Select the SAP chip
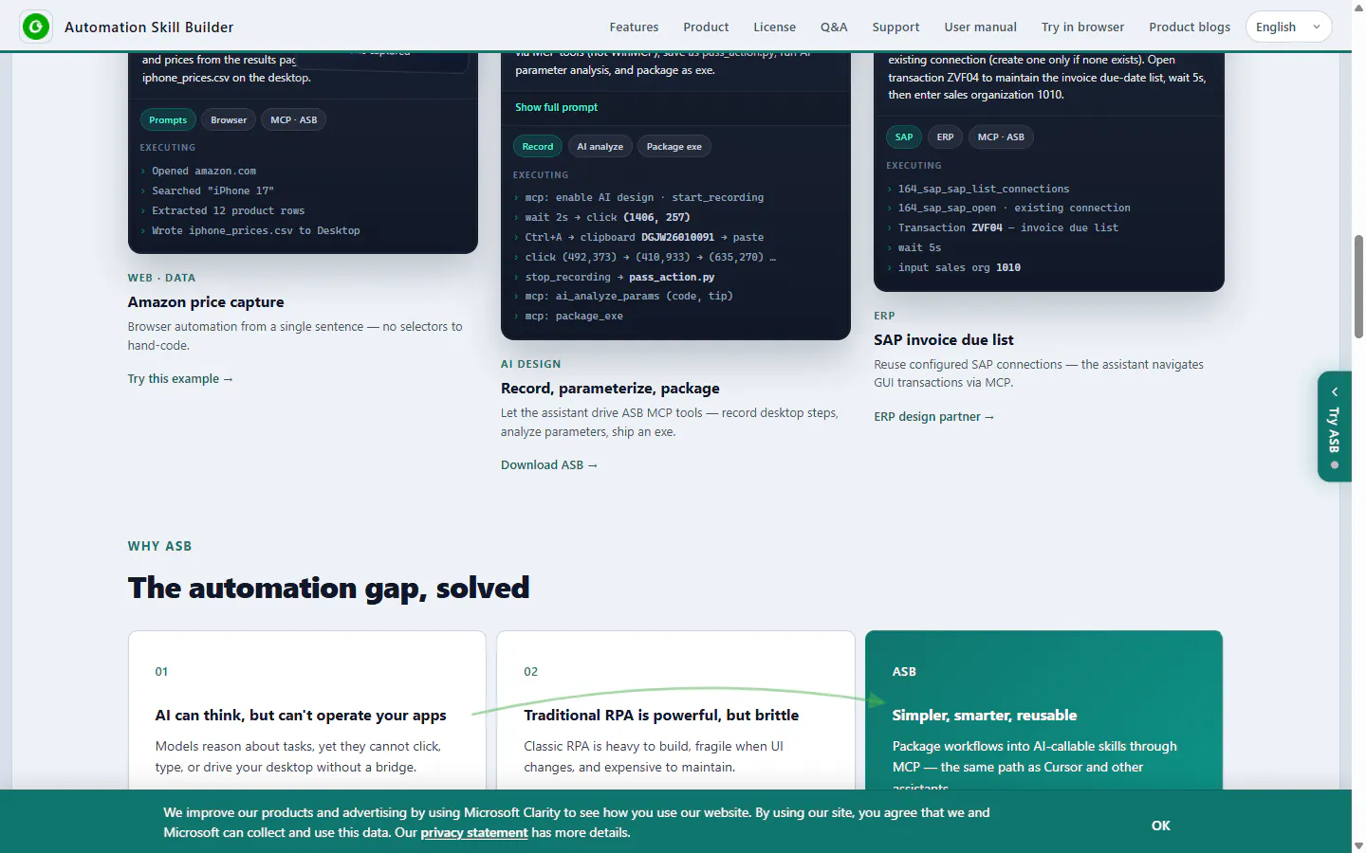Viewport: 1366px width, 853px height. 904,136
